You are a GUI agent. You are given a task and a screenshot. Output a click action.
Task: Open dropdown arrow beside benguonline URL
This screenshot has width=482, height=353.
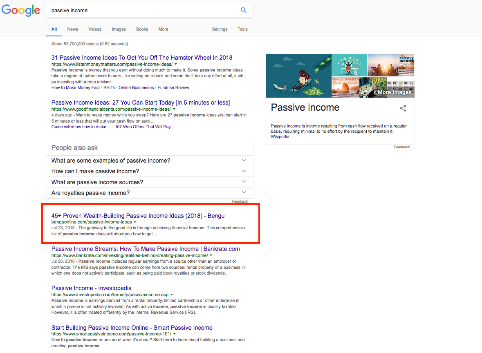(x=135, y=222)
